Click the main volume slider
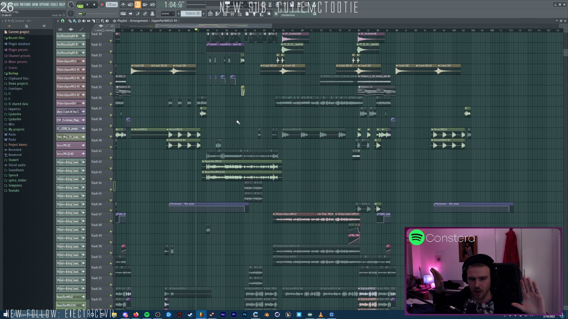This screenshot has width=568, height=319. 84,14
